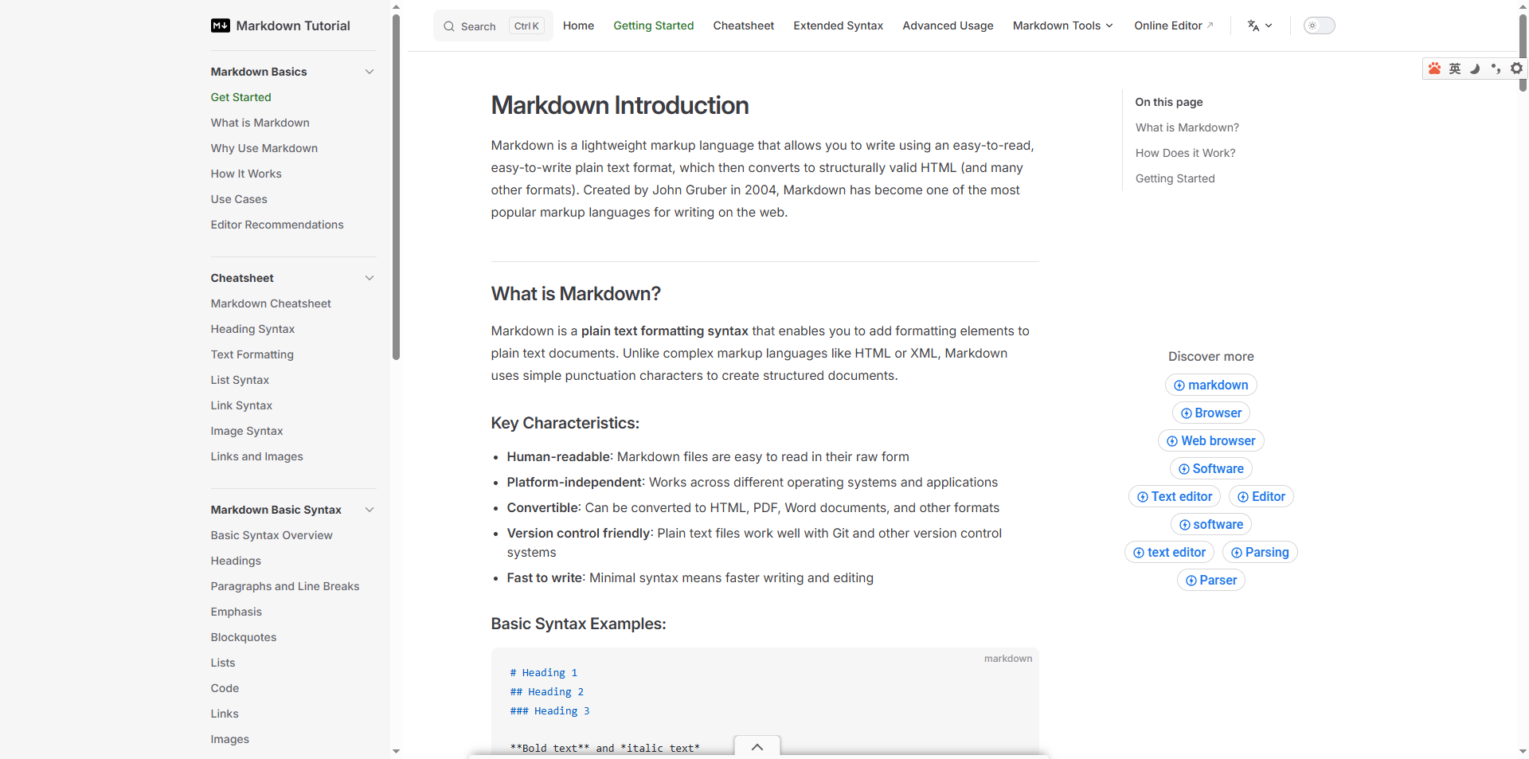
Task: Click the page scroll-up arrow button
Action: [756, 747]
